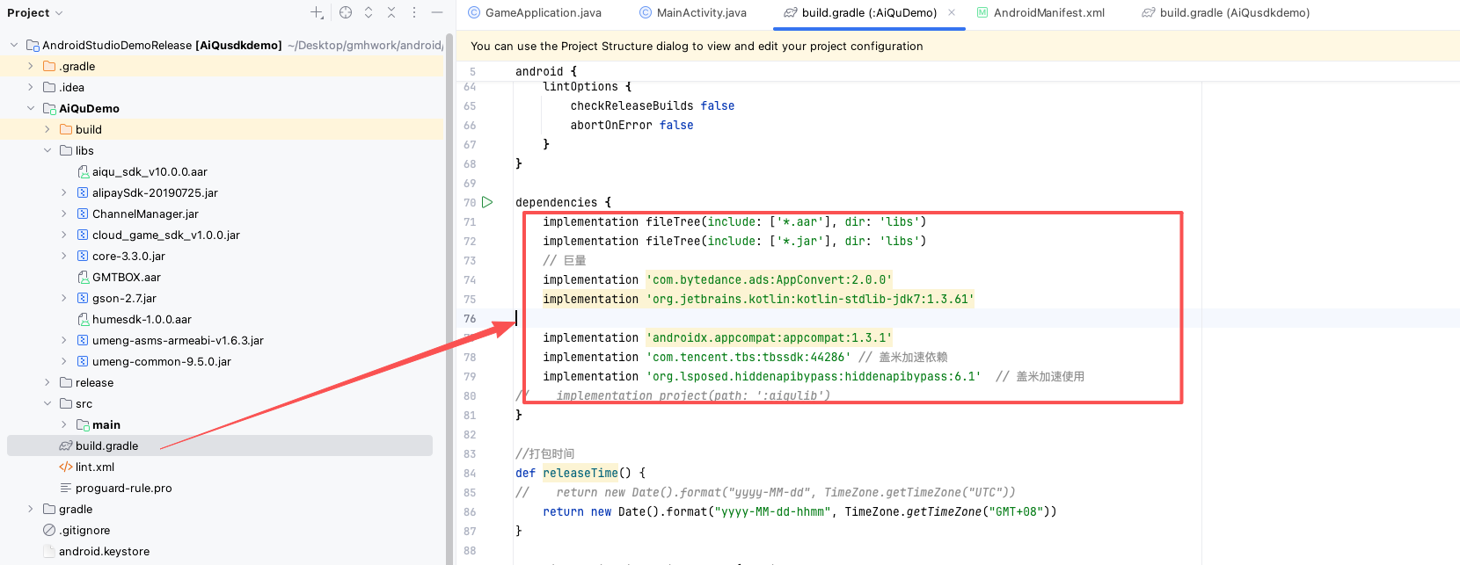Switch to the MainActivity.java tab
The height and width of the screenshot is (565, 1460).
701,13
